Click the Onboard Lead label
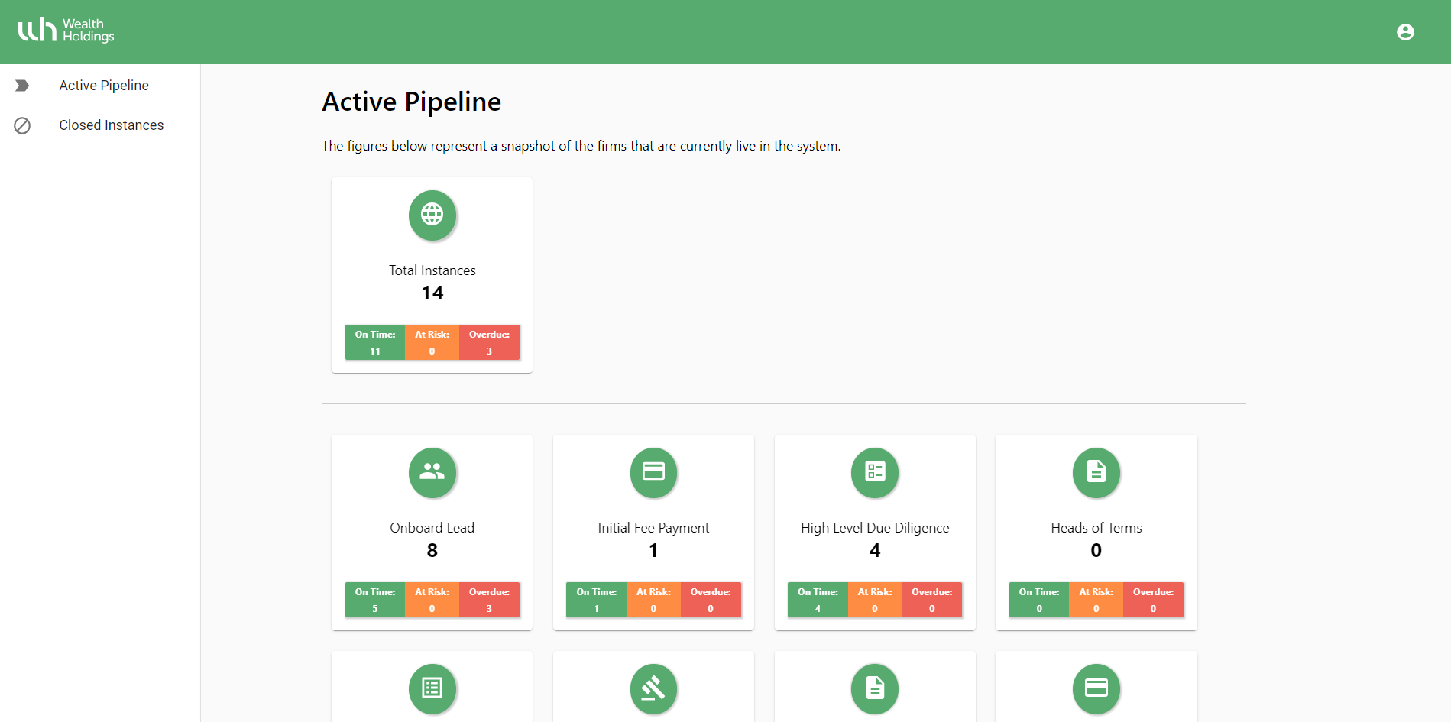This screenshot has height=722, width=1451. click(432, 528)
